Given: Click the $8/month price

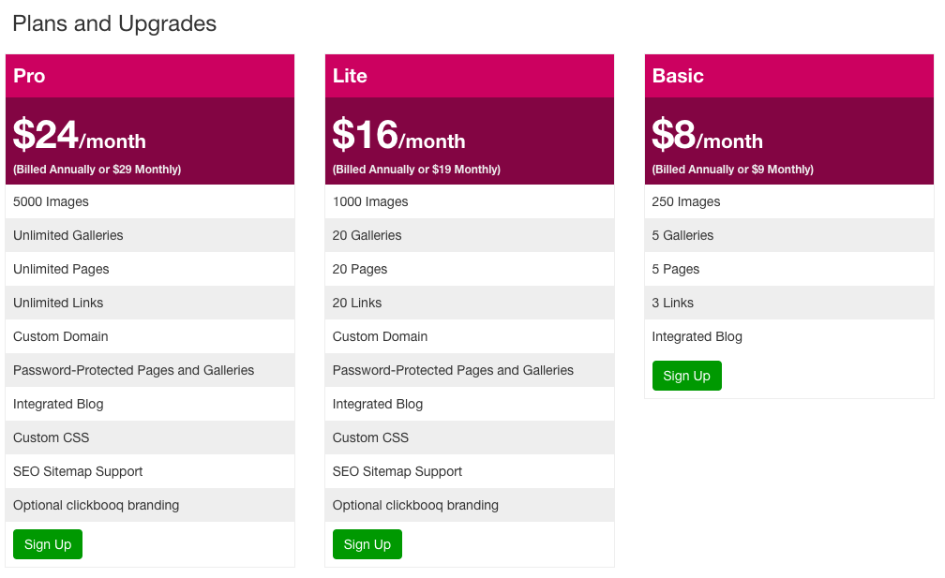Looking at the screenshot, I should tap(708, 134).
